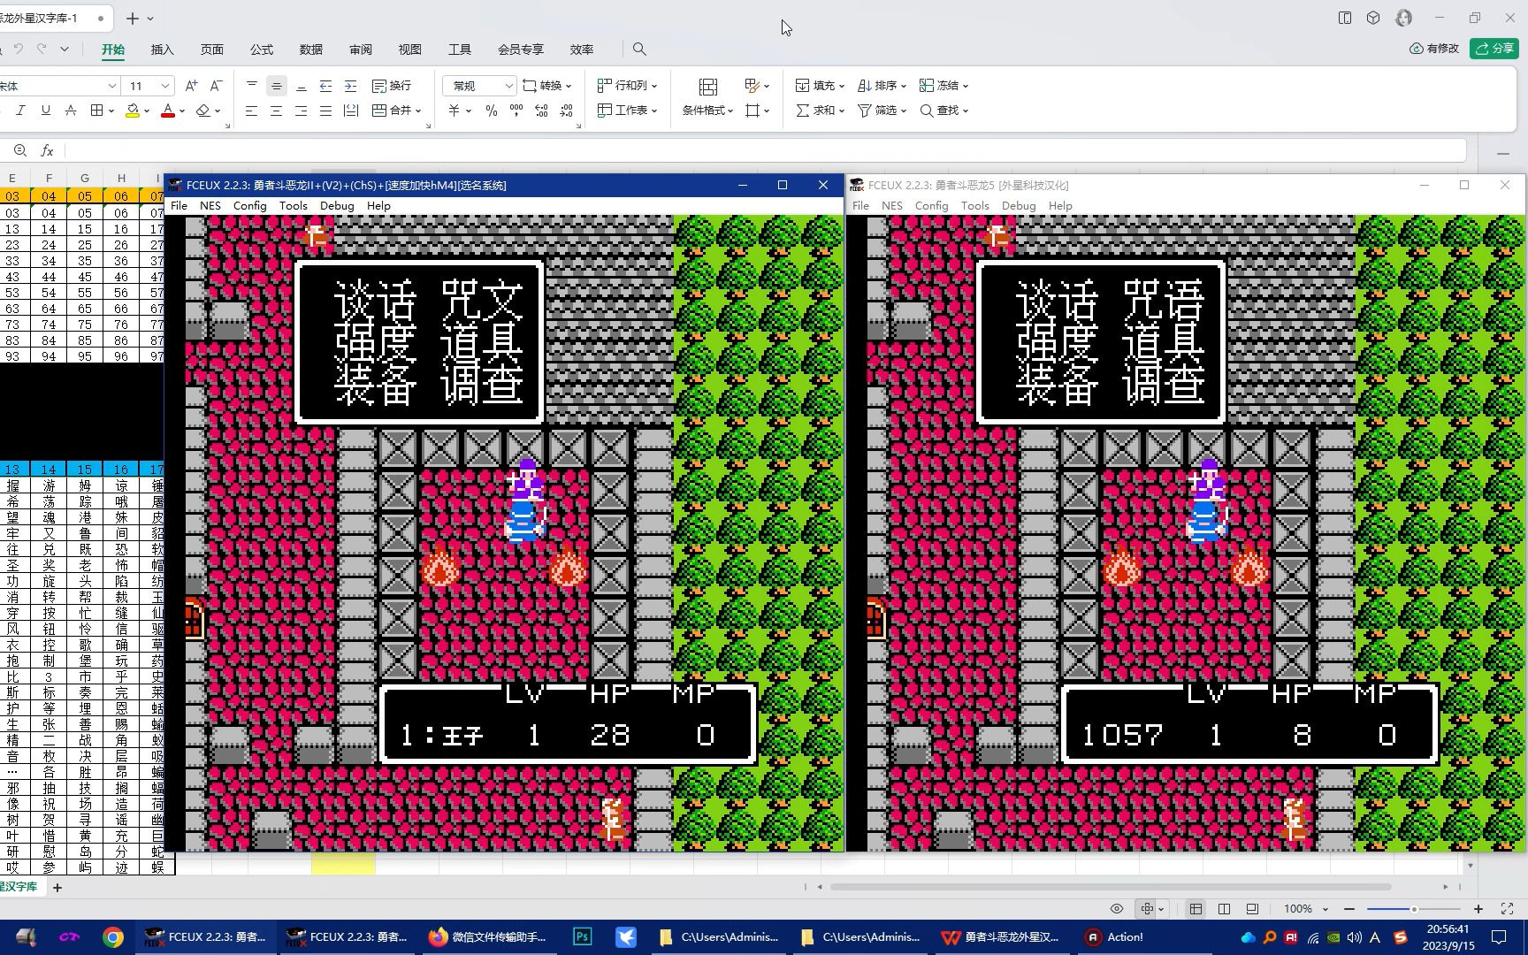The height and width of the screenshot is (955, 1528).
Task: Toggle eye protection mode icon
Action: point(1117,909)
